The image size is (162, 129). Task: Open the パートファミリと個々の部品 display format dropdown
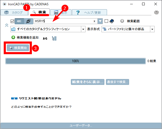click(128, 29)
